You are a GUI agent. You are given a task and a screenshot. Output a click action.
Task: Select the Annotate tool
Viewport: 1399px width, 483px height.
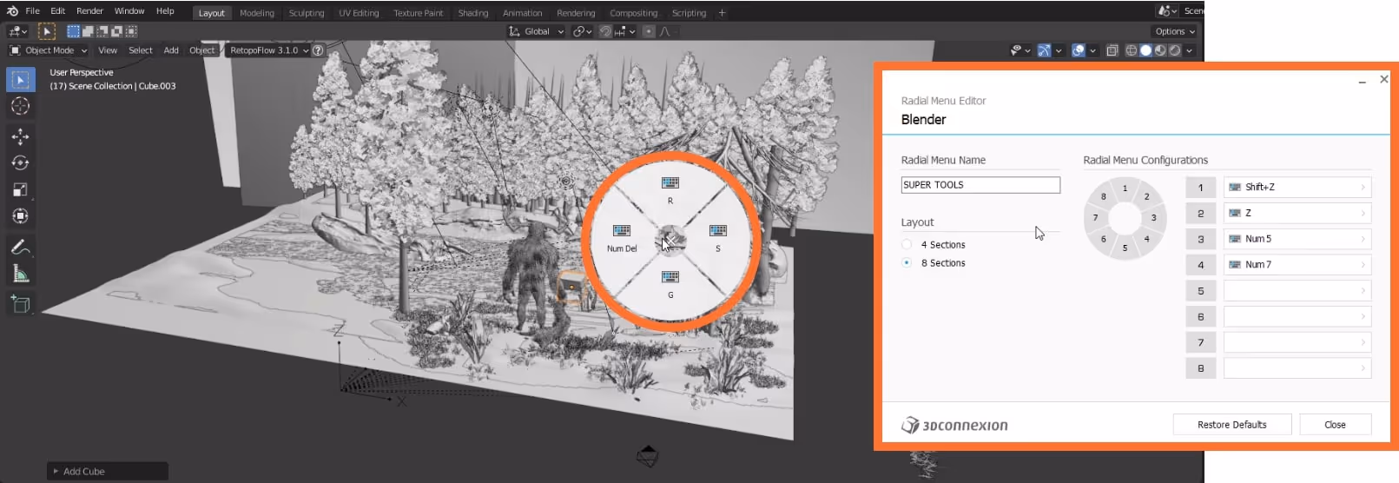[x=20, y=248]
